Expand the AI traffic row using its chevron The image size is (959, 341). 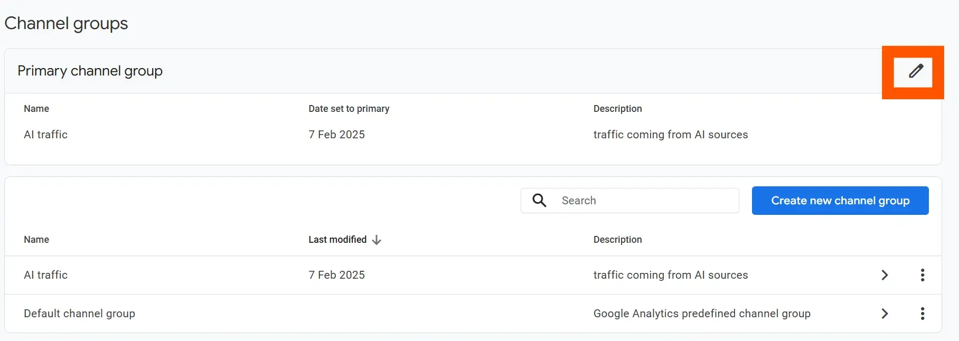coord(885,275)
